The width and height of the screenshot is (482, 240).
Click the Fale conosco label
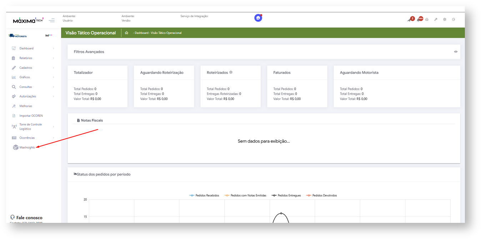pyautogui.click(x=29, y=217)
